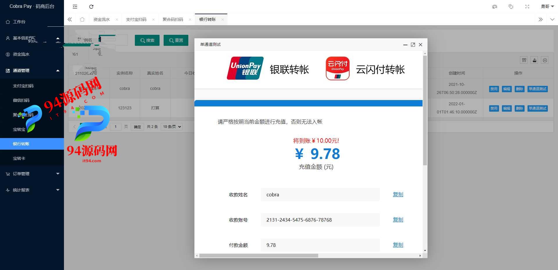
Task: Open 银行转账 sidebar submenu item
Action: 32,144
